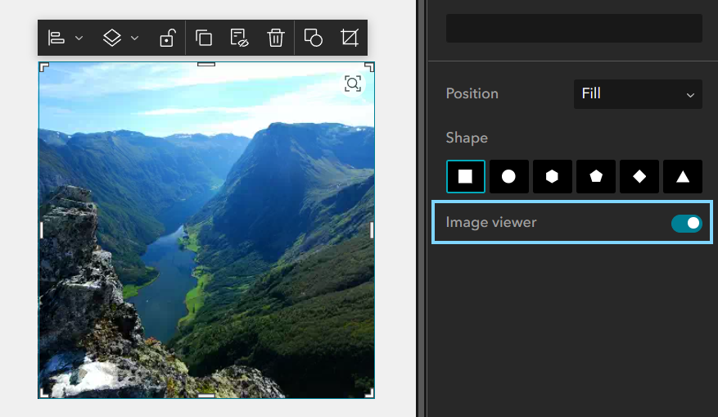Select the Crop tool icon
Viewport: 718px width, 417px height.
350,38
